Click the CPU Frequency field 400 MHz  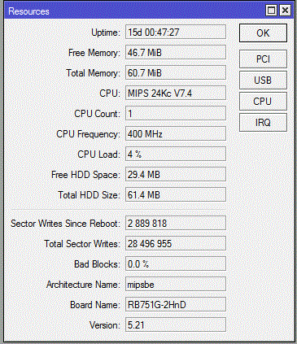(176, 133)
